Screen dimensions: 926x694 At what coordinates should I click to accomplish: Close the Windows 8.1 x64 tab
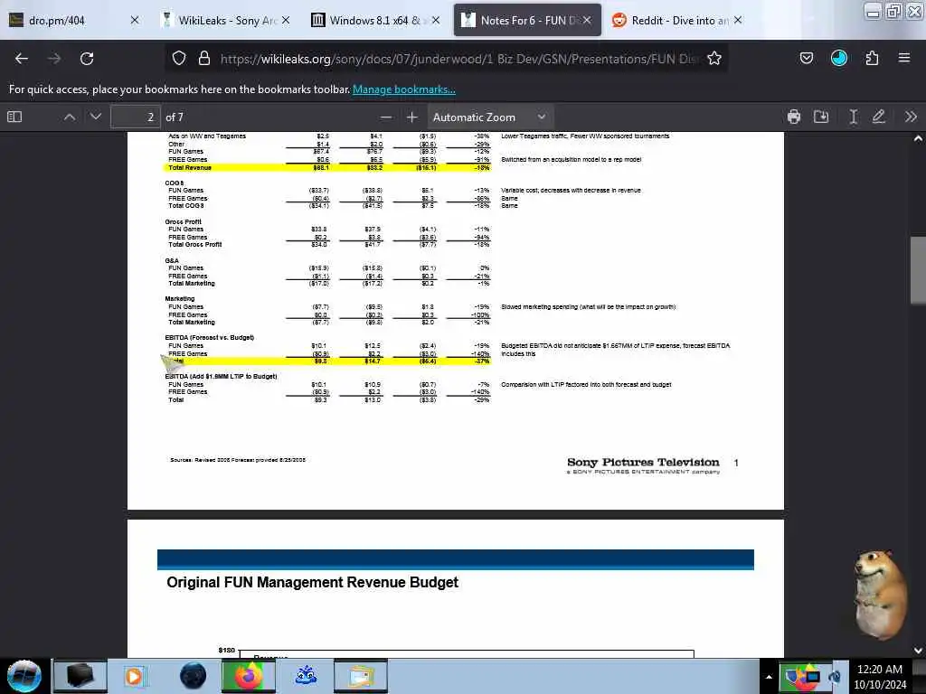(436, 20)
